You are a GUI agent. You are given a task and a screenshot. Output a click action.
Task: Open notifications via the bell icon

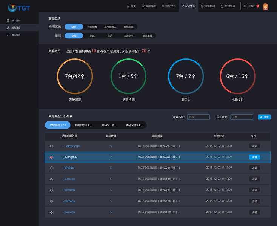(245, 6)
